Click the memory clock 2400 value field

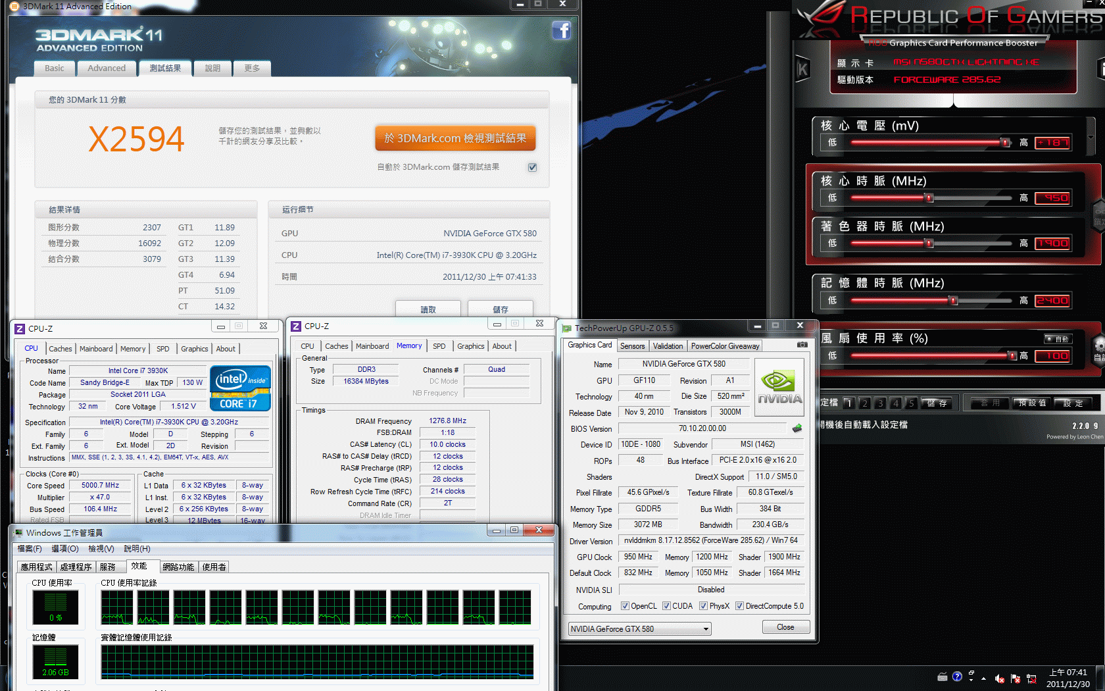[1052, 301]
